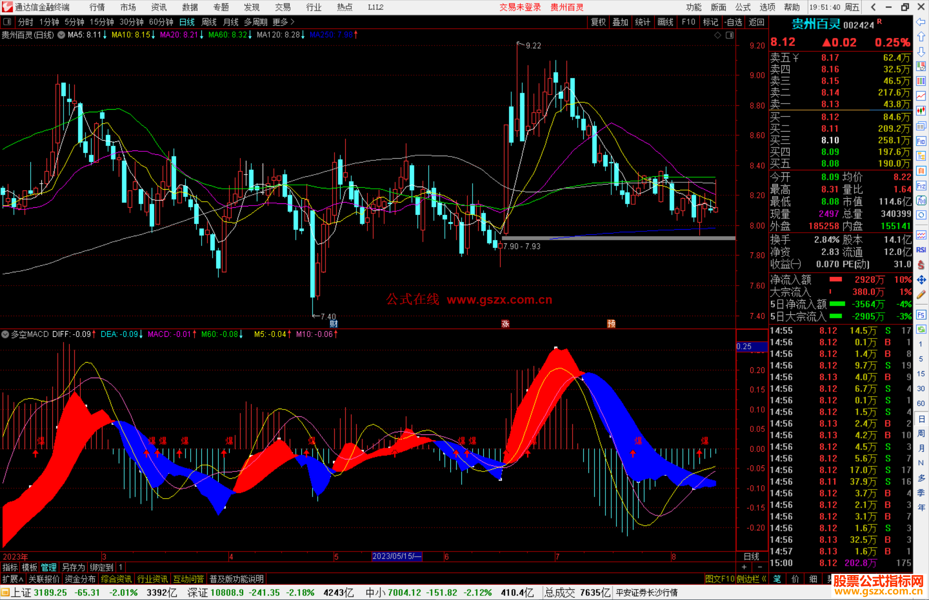Expand the 更多 periods dropdown
929x600 pixels.
point(283,22)
